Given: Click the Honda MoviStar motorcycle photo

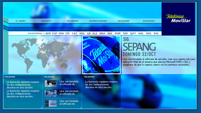Looking at the screenshot, I should coord(101,55).
